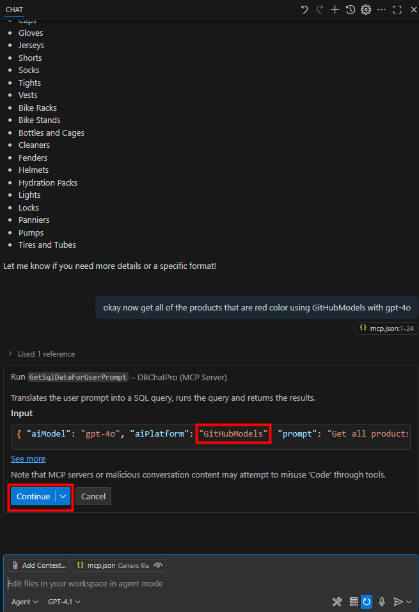Click the Cleaners list item
The image size is (419, 612).
pos(35,145)
